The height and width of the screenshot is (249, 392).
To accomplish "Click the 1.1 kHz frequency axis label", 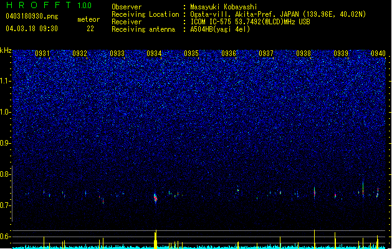I will (x=6, y=81).
